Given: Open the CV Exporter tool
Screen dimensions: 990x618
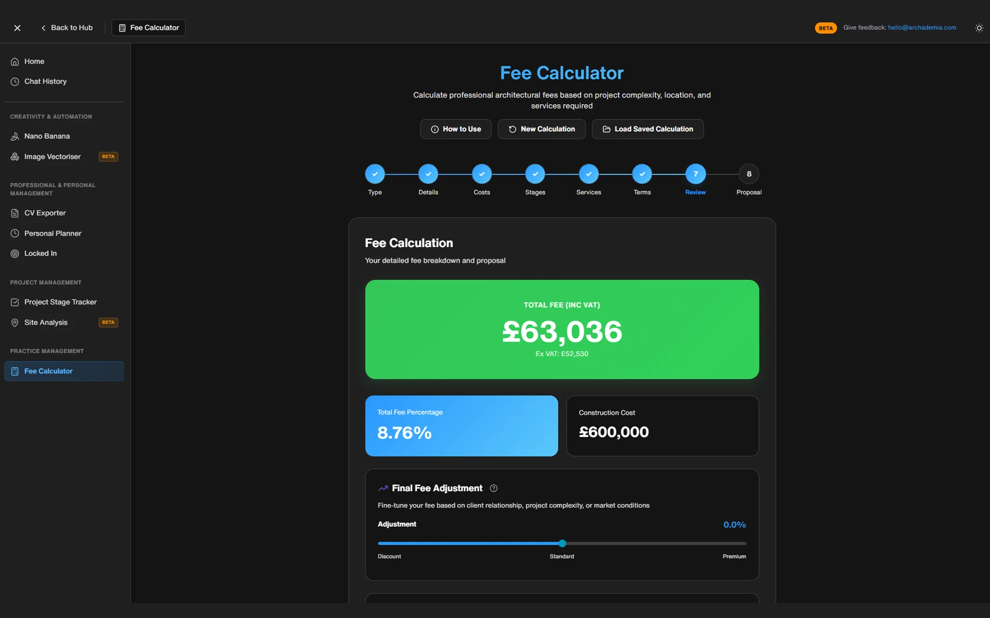Looking at the screenshot, I should click(44, 213).
